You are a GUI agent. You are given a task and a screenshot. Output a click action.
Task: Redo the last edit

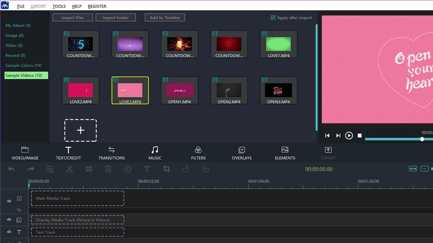tap(30, 169)
